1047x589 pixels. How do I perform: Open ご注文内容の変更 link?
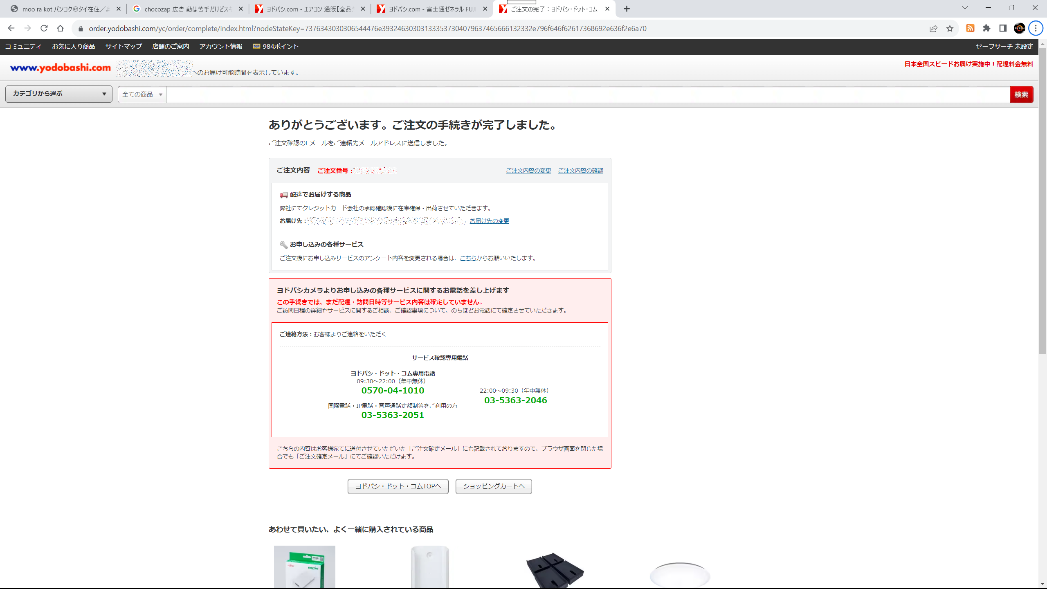click(528, 171)
